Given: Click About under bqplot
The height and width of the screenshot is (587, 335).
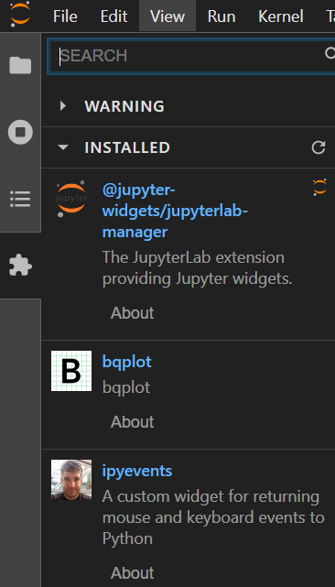Looking at the screenshot, I should tap(132, 422).
